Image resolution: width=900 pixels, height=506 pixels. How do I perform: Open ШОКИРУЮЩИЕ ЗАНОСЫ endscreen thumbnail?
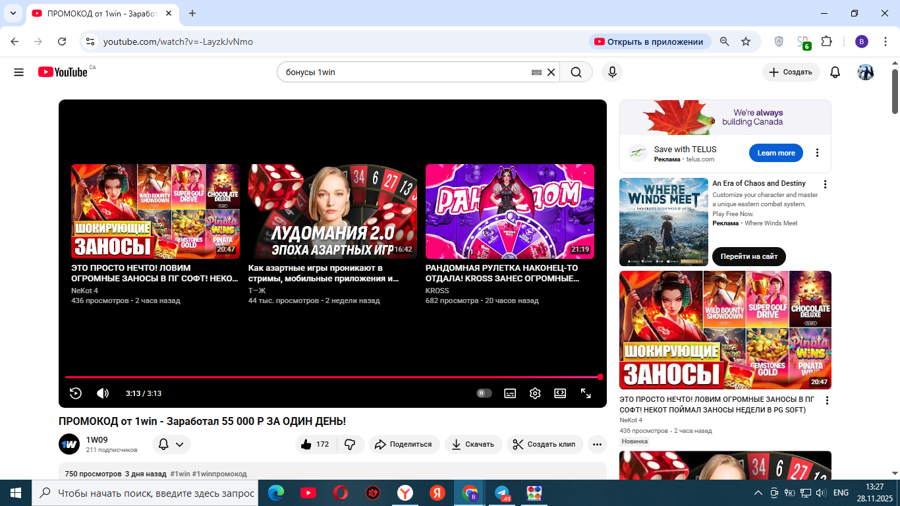point(155,211)
